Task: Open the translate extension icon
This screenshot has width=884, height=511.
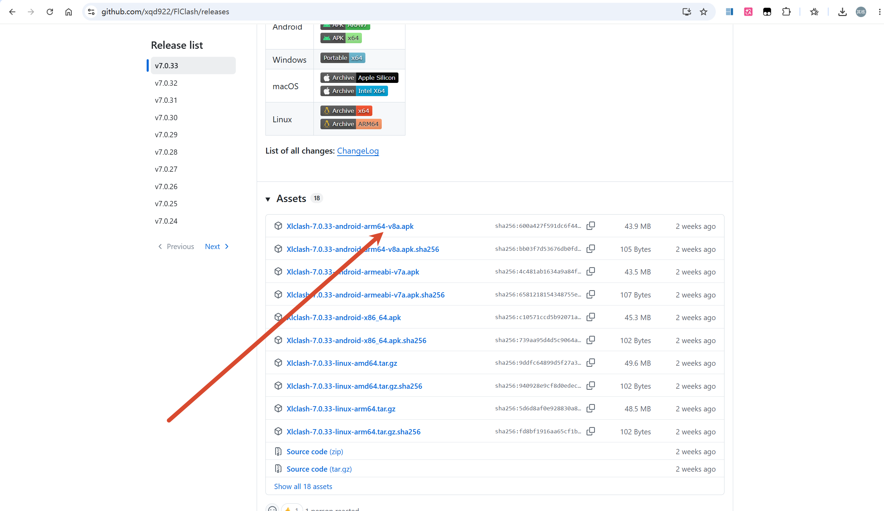Action: click(x=748, y=11)
